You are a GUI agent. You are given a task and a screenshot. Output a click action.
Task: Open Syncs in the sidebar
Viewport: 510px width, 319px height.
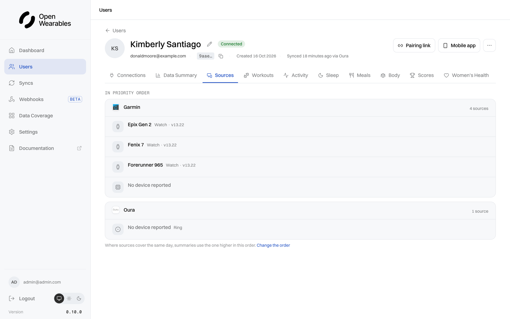coord(45,83)
